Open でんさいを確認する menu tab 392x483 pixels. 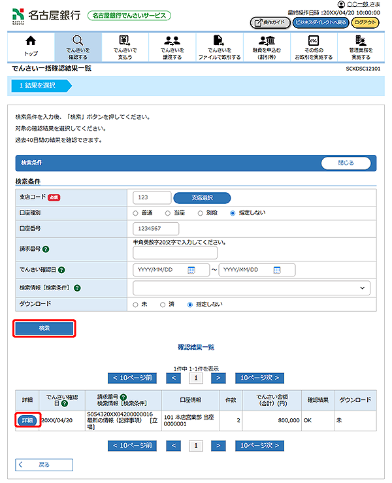click(x=77, y=45)
